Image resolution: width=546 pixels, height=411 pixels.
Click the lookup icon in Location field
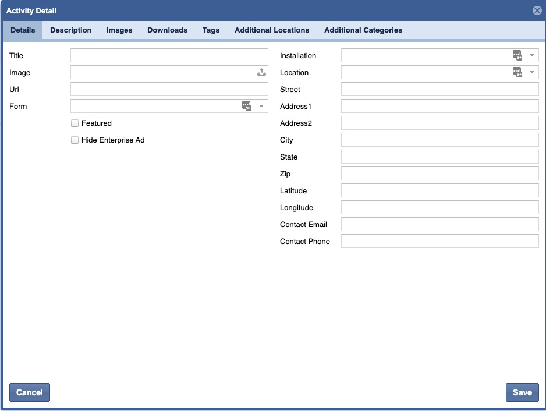[x=517, y=72]
